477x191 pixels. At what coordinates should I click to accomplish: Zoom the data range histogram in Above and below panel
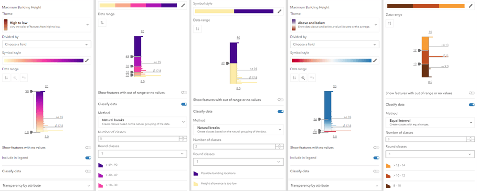point(303,77)
